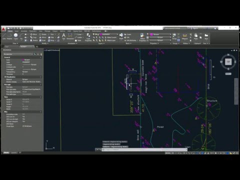This screenshot has height=180, width=240.
Task: Collapse the 3D Visualization section
Action: [40, 77]
